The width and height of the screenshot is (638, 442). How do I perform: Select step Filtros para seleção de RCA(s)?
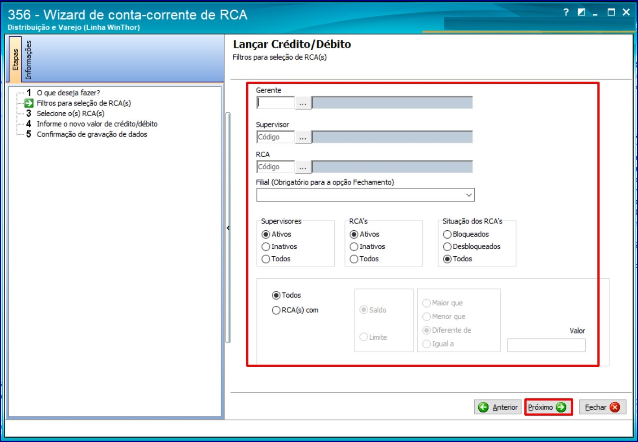[83, 103]
